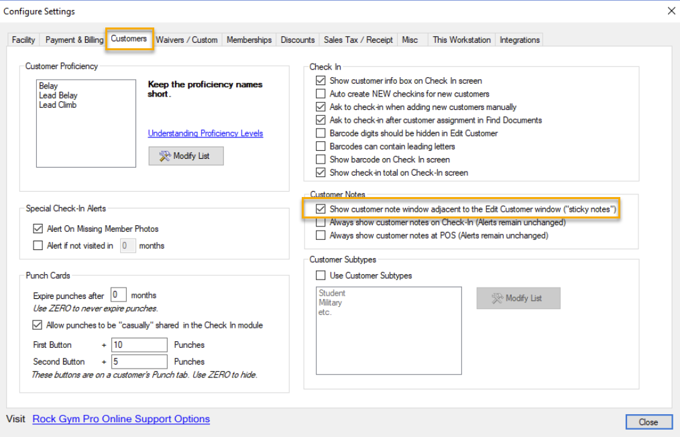Enable Show barcode on Check In screen
Viewport: 680px width, 437px height.
[x=321, y=160]
